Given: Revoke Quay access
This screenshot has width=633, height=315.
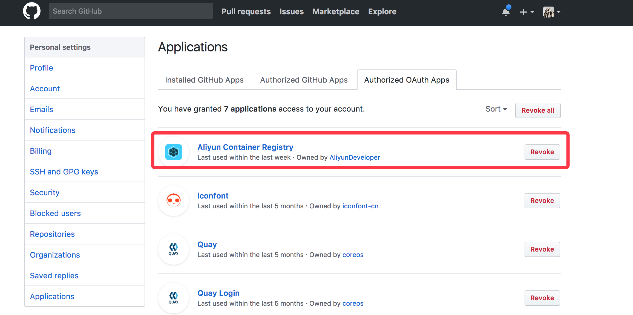Looking at the screenshot, I should pyautogui.click(x=542, y=249).
